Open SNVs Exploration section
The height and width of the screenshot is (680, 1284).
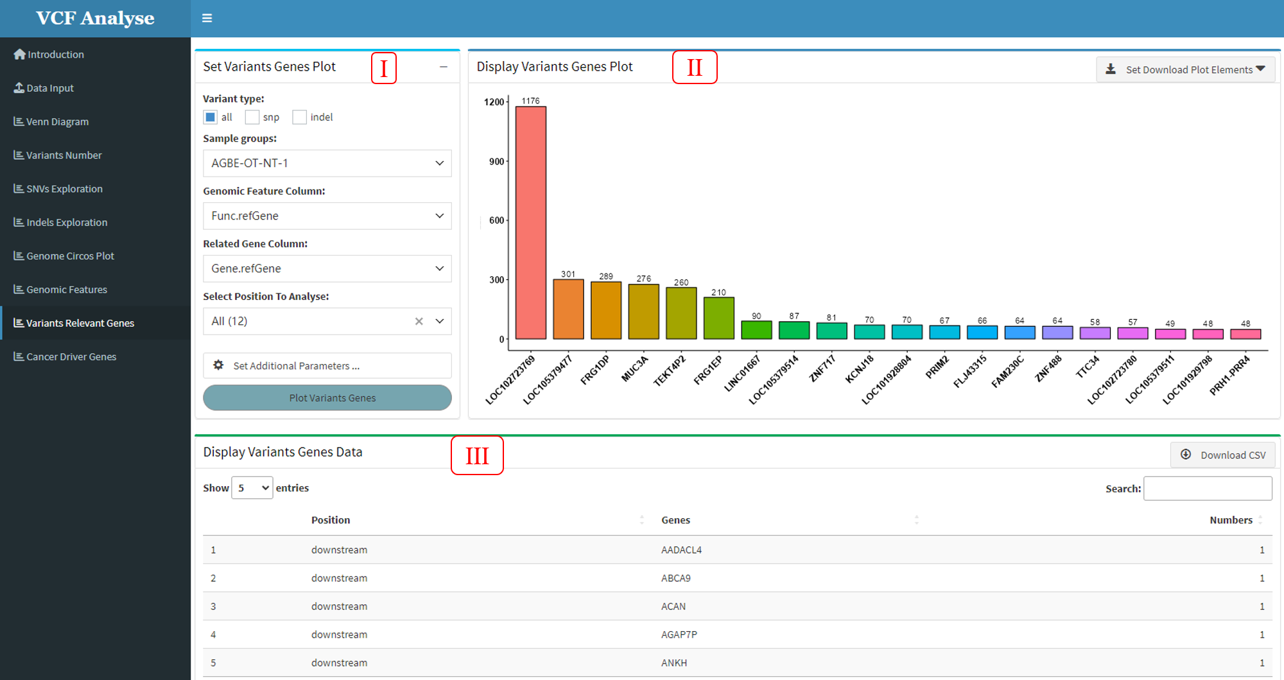[64, 189]
